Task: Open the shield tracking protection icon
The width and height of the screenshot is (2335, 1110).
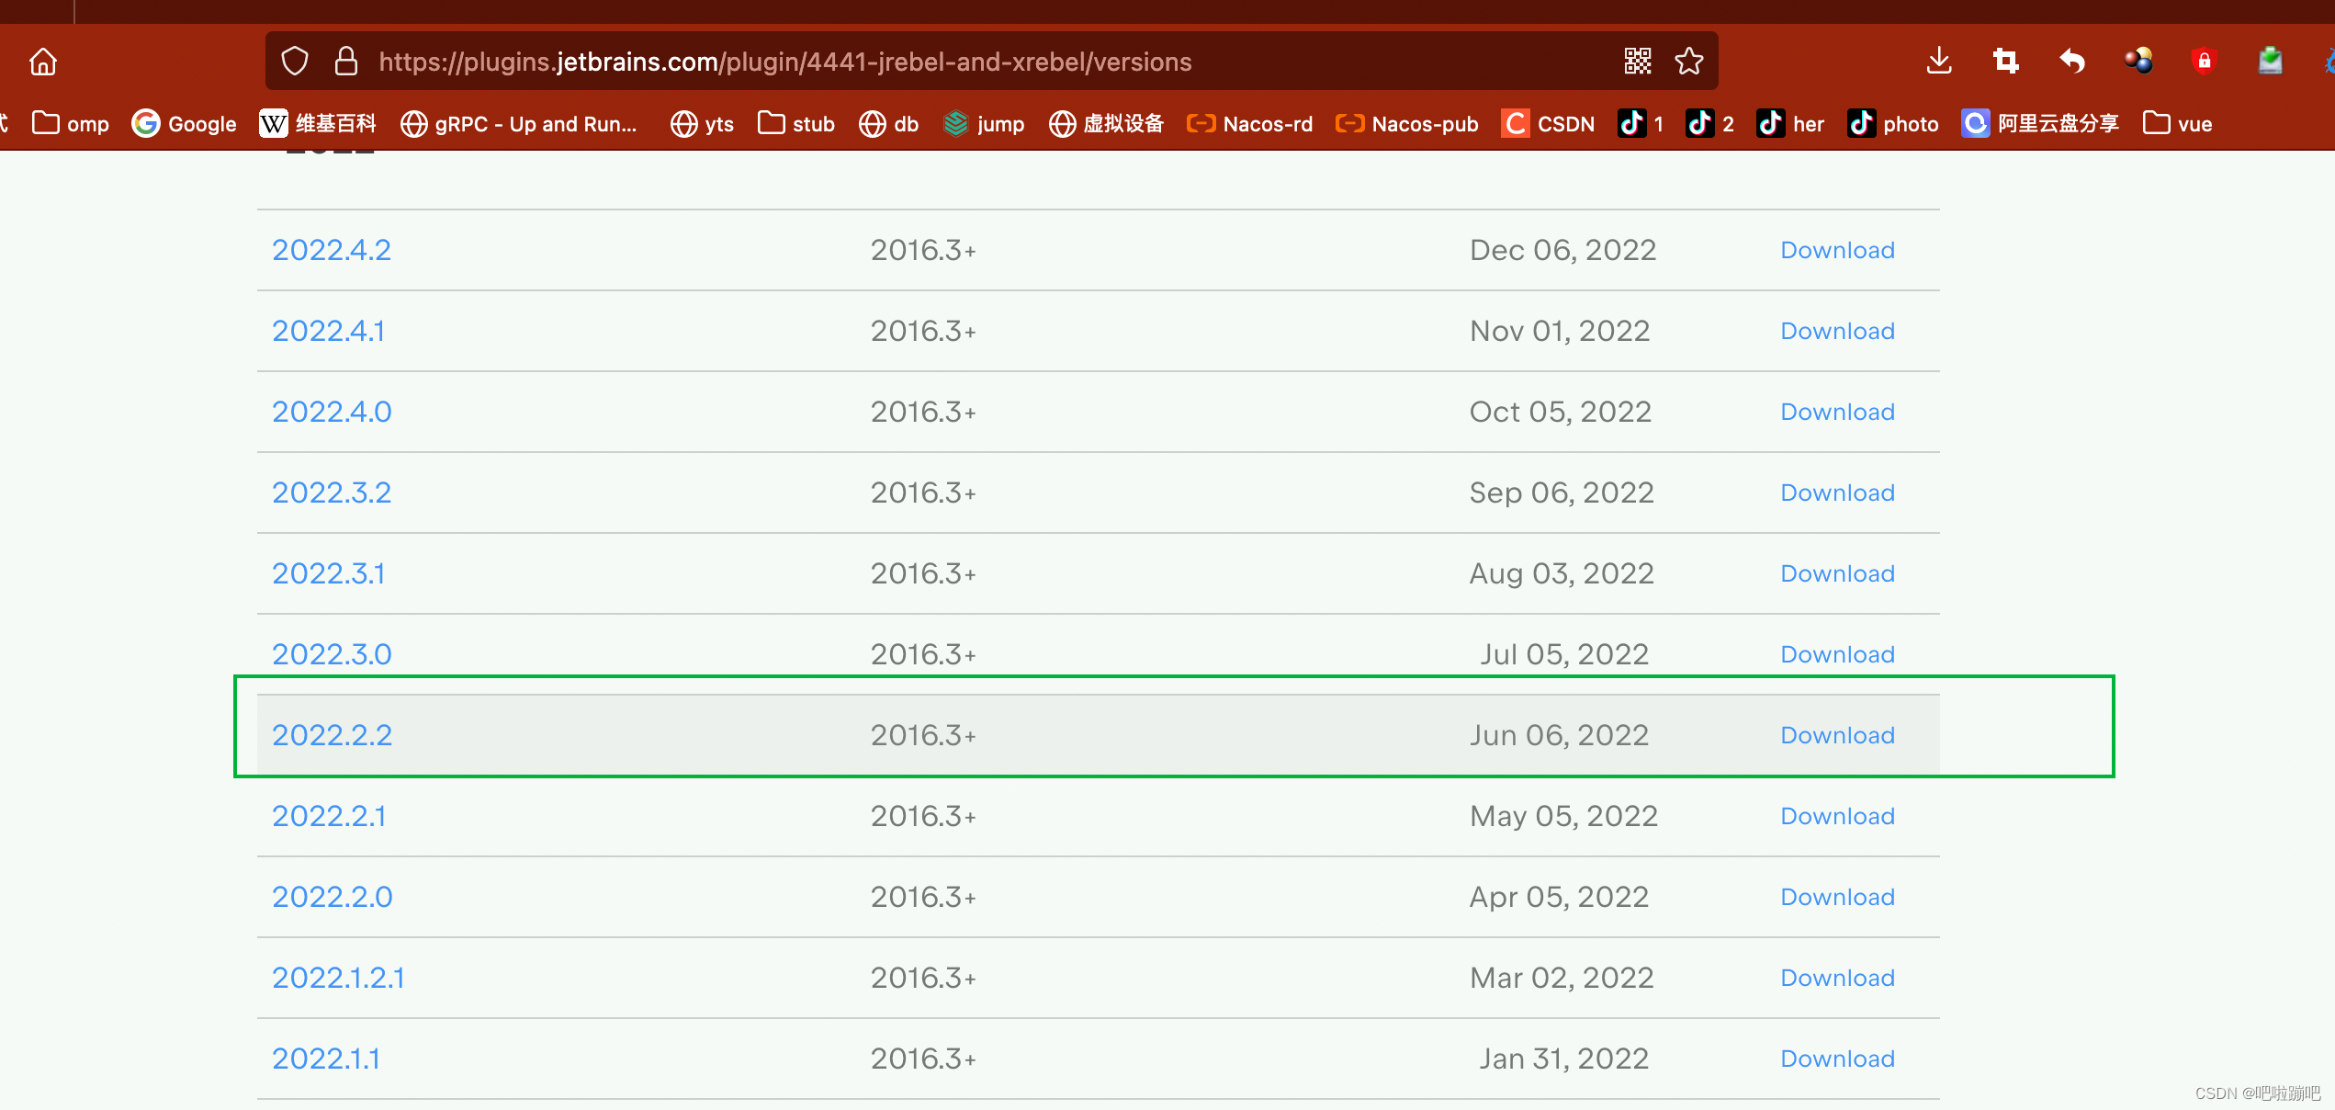Action: (295, 62)
